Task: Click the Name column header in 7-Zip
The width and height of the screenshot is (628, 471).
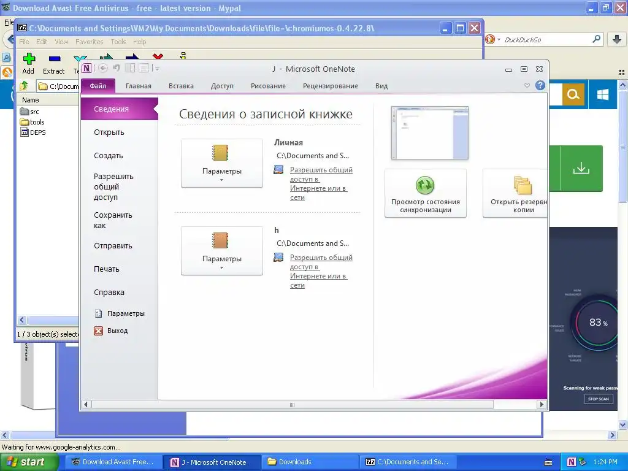Action: tap(48, 100)
